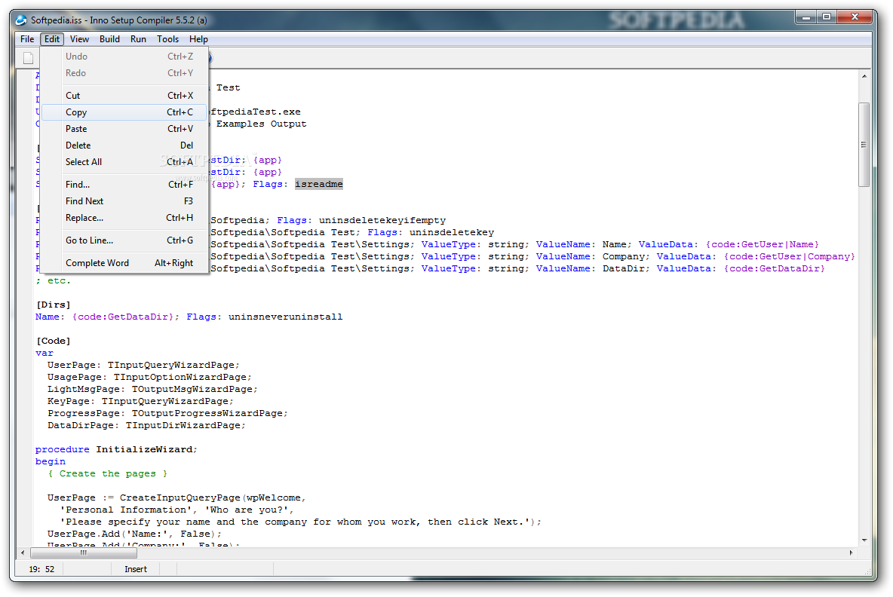Open Replace... from the Edit menu

(124, 217)
